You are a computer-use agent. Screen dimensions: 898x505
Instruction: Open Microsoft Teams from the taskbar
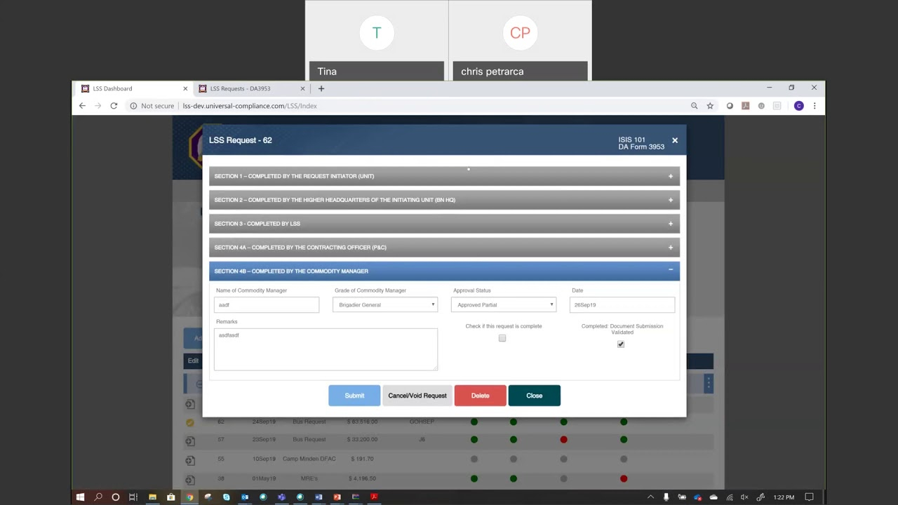click(281, 497)
